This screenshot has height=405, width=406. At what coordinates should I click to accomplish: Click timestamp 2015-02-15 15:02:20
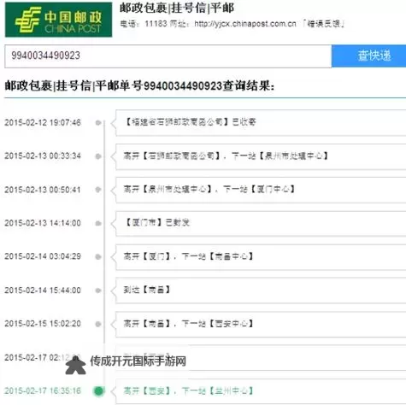[43, 324]
